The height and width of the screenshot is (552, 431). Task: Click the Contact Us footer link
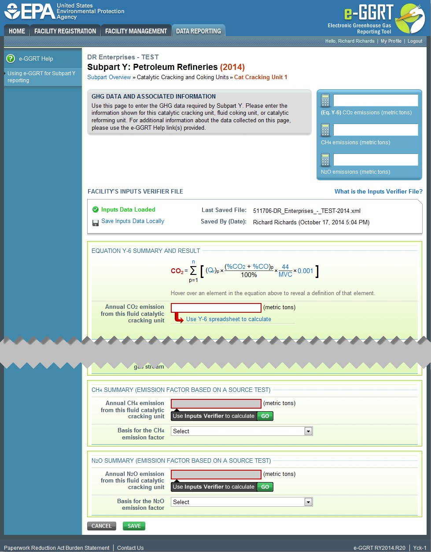click(130, 548)
